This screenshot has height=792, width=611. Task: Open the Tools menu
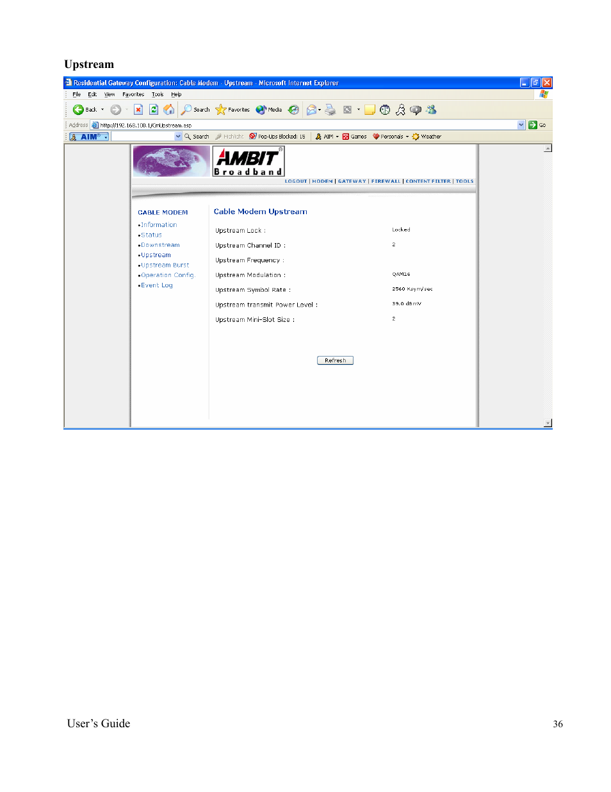[x=158, y=94]
